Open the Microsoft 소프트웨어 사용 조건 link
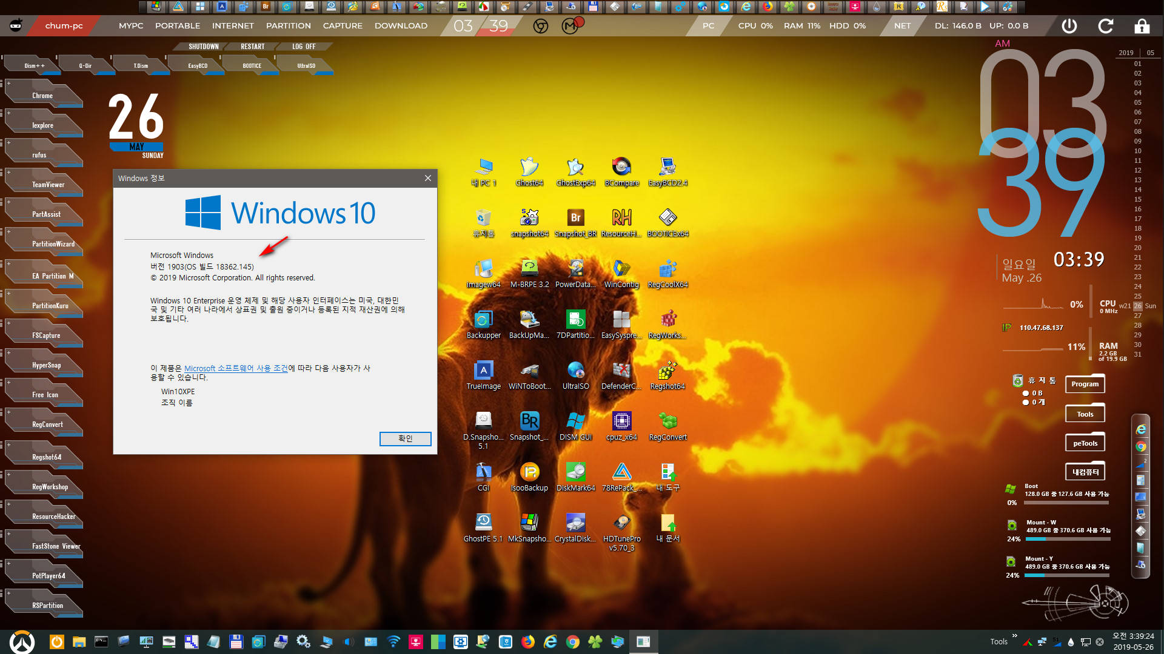The width and height of the screenshot is (1164, 654). point(236,368)
